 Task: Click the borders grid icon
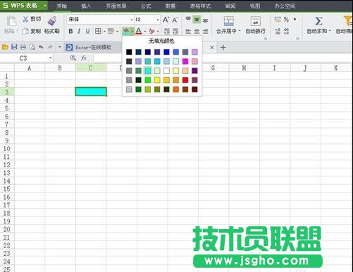(x=98, y=31)
